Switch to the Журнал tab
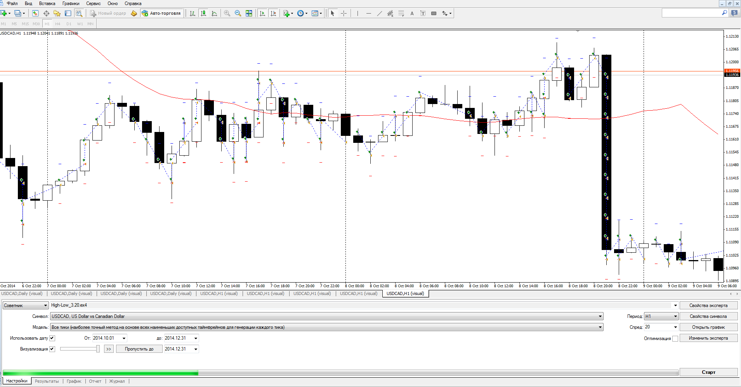Screen dimensions: 741x387 tap(117, 381)
